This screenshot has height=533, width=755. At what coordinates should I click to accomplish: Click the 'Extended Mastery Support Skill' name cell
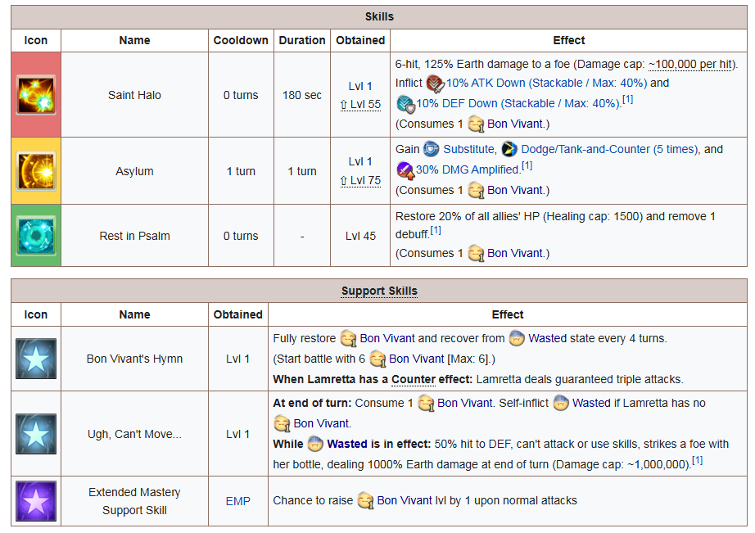(135, 501)
